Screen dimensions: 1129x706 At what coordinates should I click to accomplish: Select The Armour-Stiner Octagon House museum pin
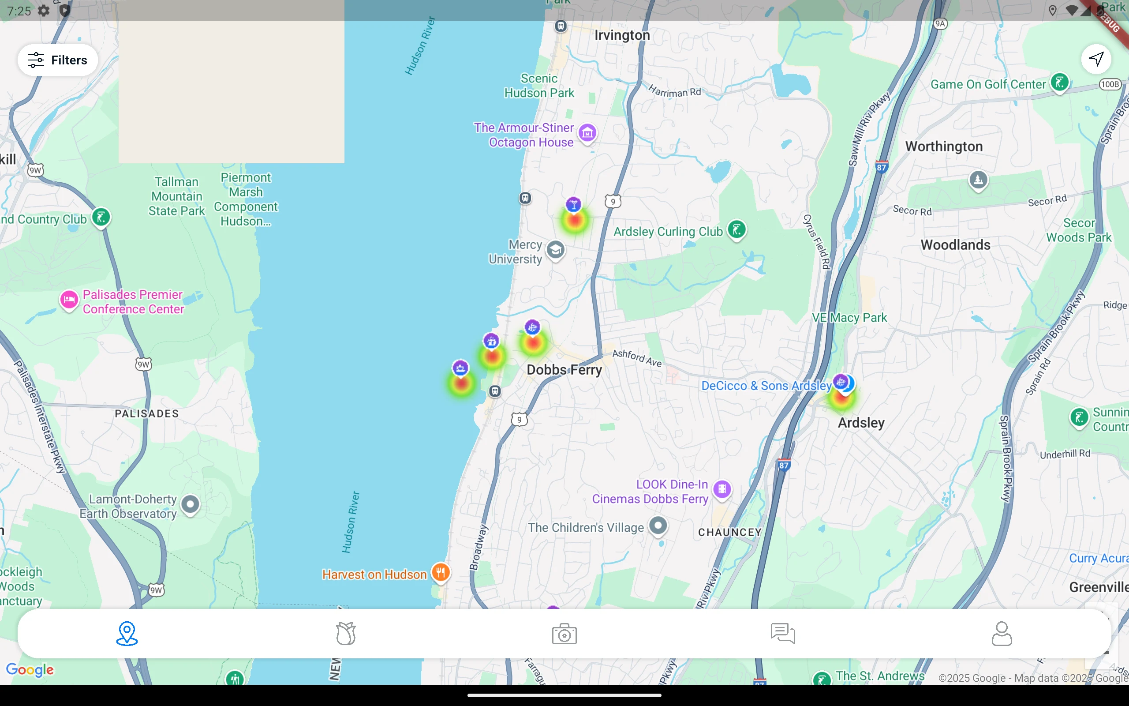587,134
